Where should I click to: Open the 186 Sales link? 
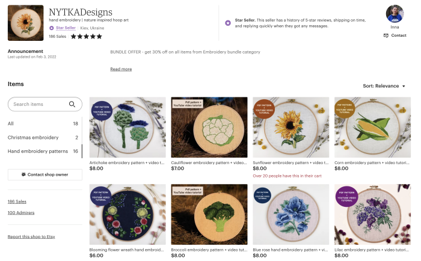(x=17, y=201)
